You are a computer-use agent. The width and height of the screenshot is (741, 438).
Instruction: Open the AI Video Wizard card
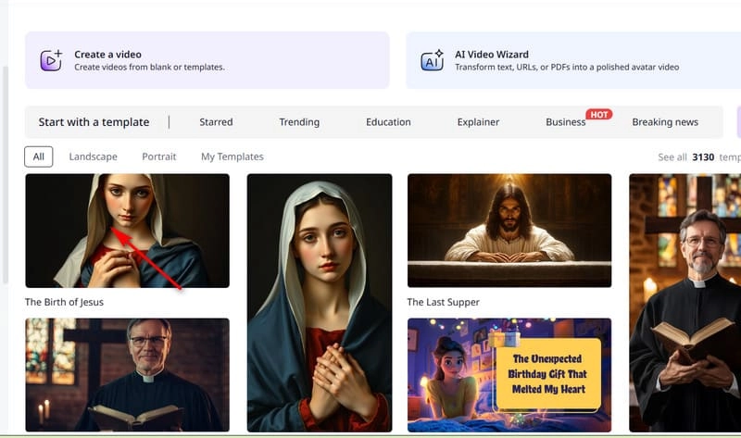573,60
